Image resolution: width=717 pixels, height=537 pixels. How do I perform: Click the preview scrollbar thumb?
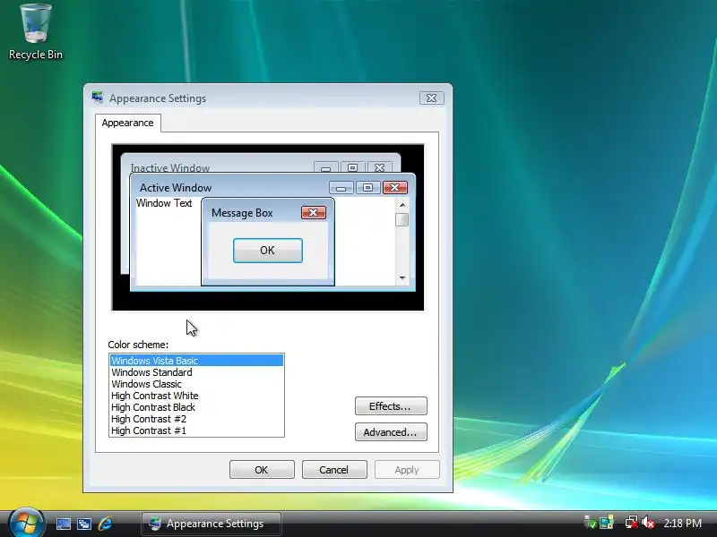[x=402, y=219]
